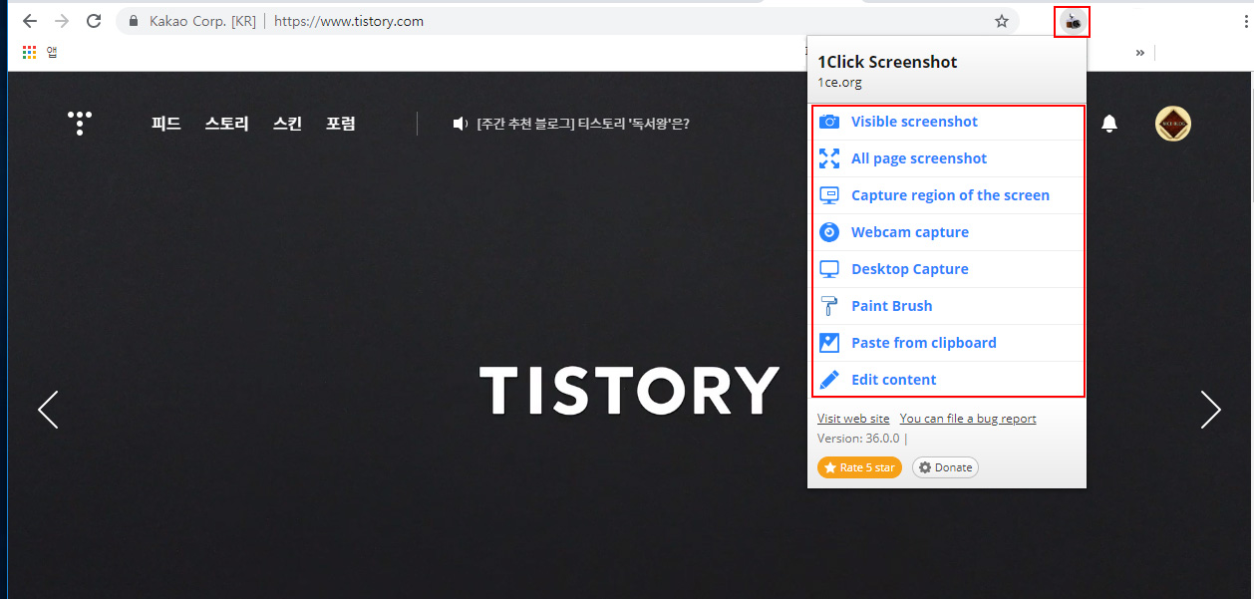1254x599 pixels.
Task: Bookmark this page with the star icon
Action: (x=1002, y=21)
